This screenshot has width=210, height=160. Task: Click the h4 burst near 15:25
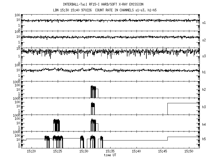pyautogui.click(x=56, y=125)
